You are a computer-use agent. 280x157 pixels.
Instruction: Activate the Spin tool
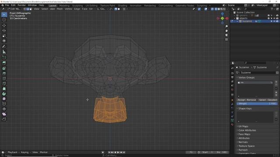(4, 94)
